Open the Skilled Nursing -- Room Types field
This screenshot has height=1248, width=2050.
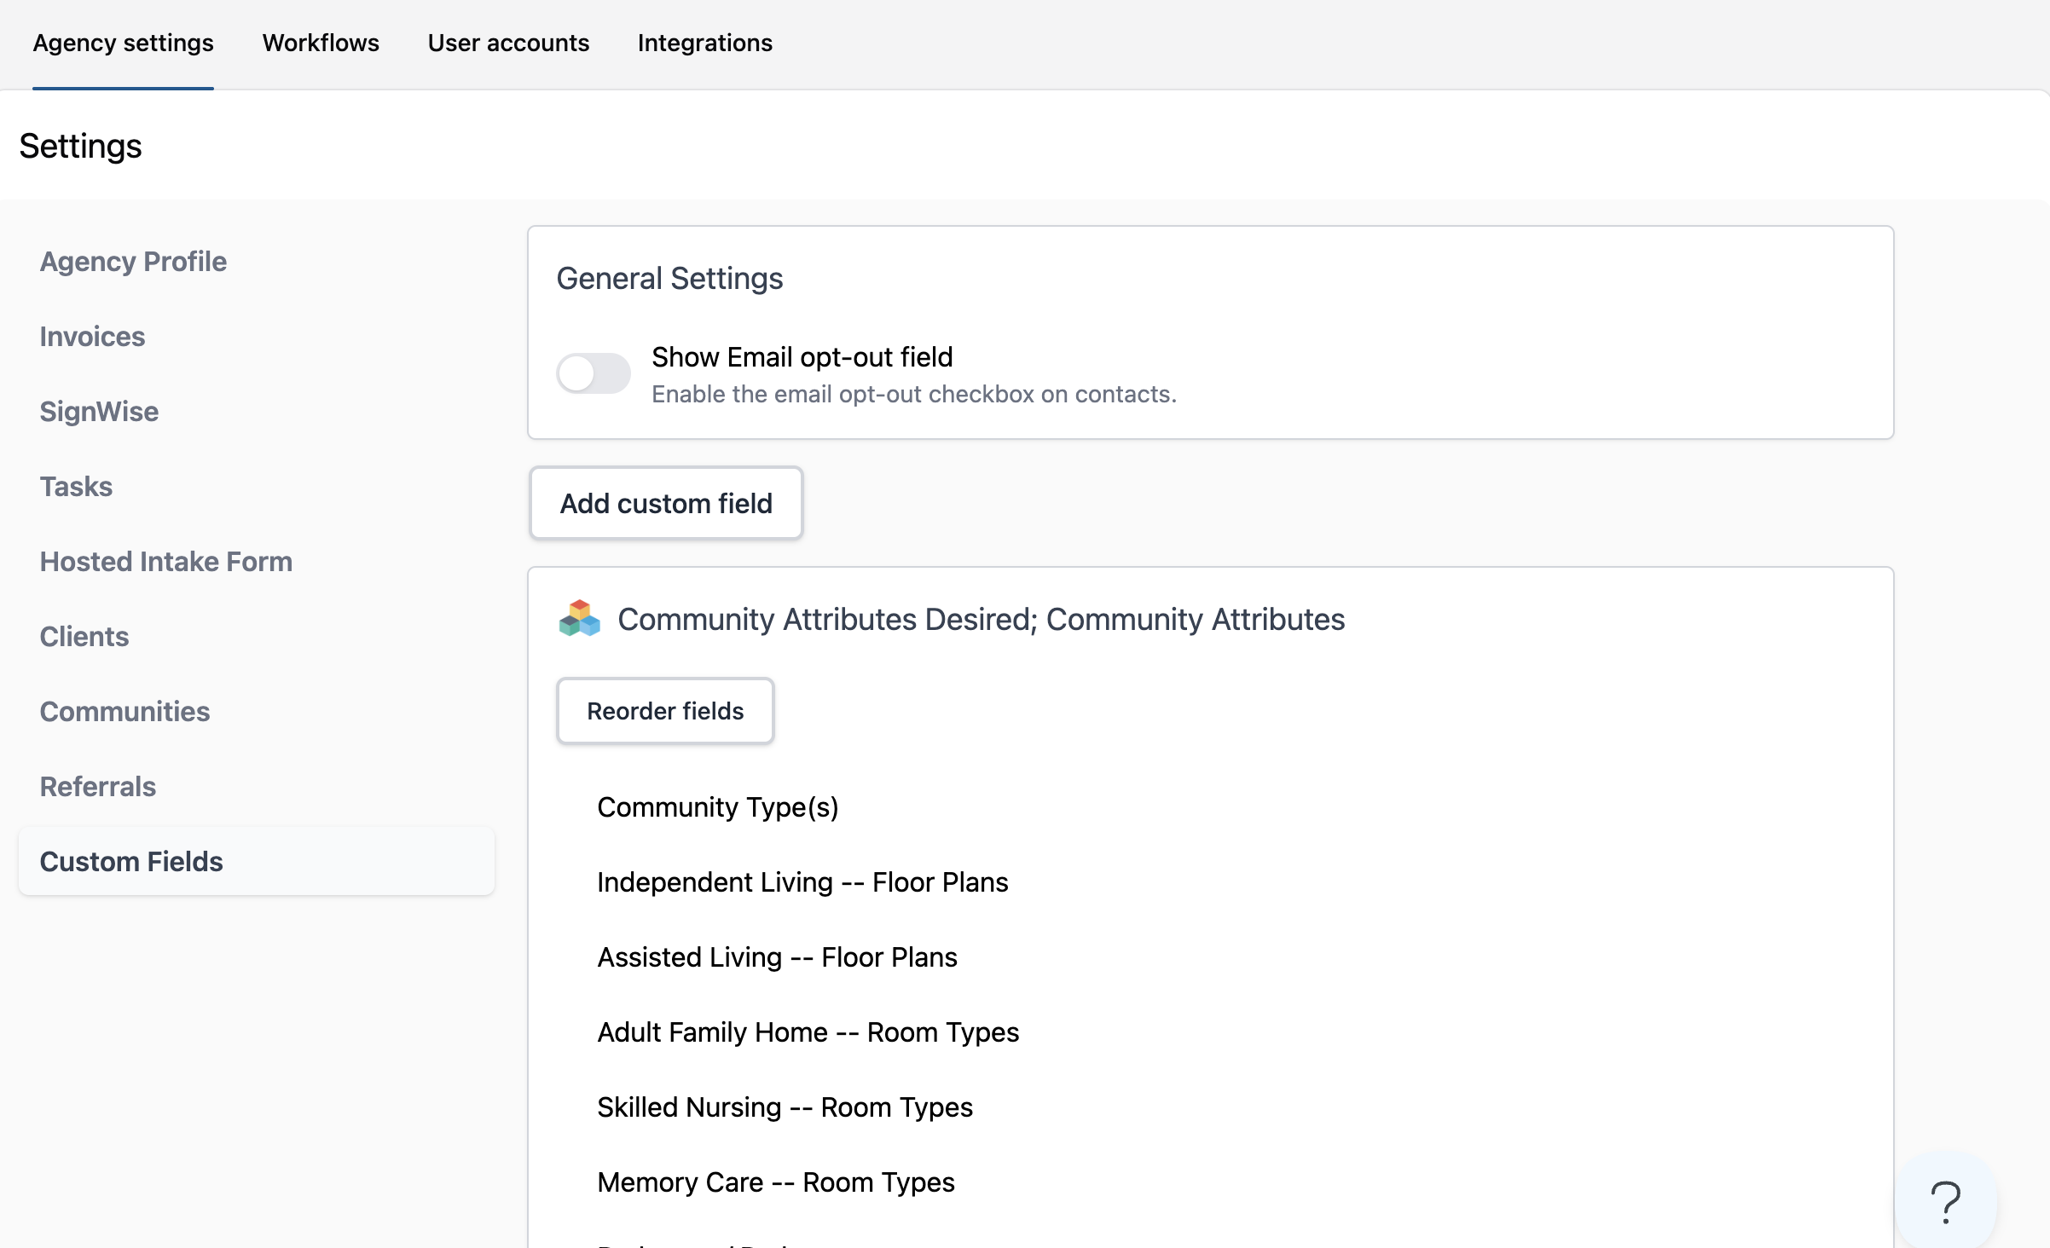(x=785, y=1107)
